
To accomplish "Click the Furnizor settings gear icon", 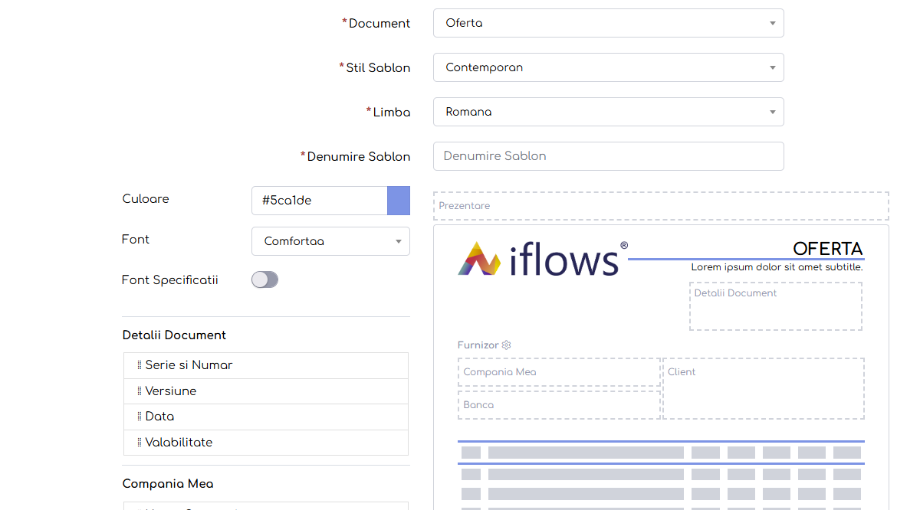I will click(x=506, y=345).
